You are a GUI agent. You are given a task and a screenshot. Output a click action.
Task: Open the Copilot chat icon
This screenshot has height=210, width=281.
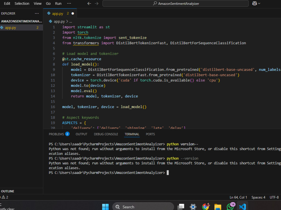(255, 3)
